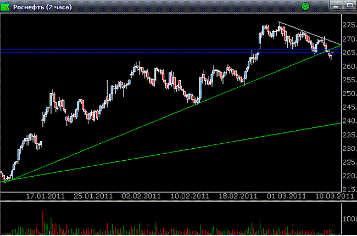Click the 250 price axis label
Screen dimensions: 357x236
click(349, 93)
